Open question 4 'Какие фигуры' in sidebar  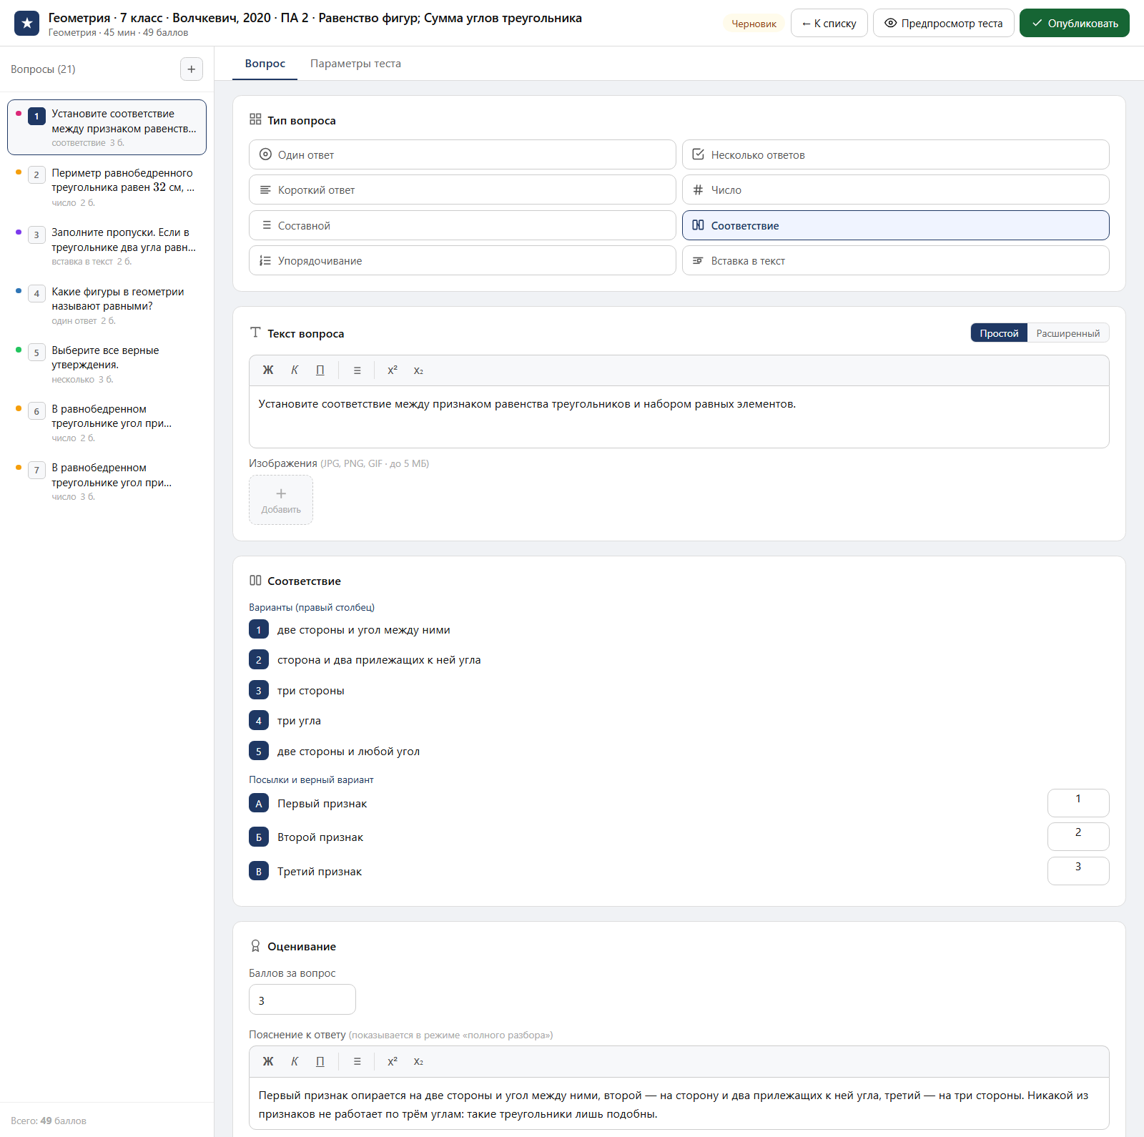(x=107, y=305)
